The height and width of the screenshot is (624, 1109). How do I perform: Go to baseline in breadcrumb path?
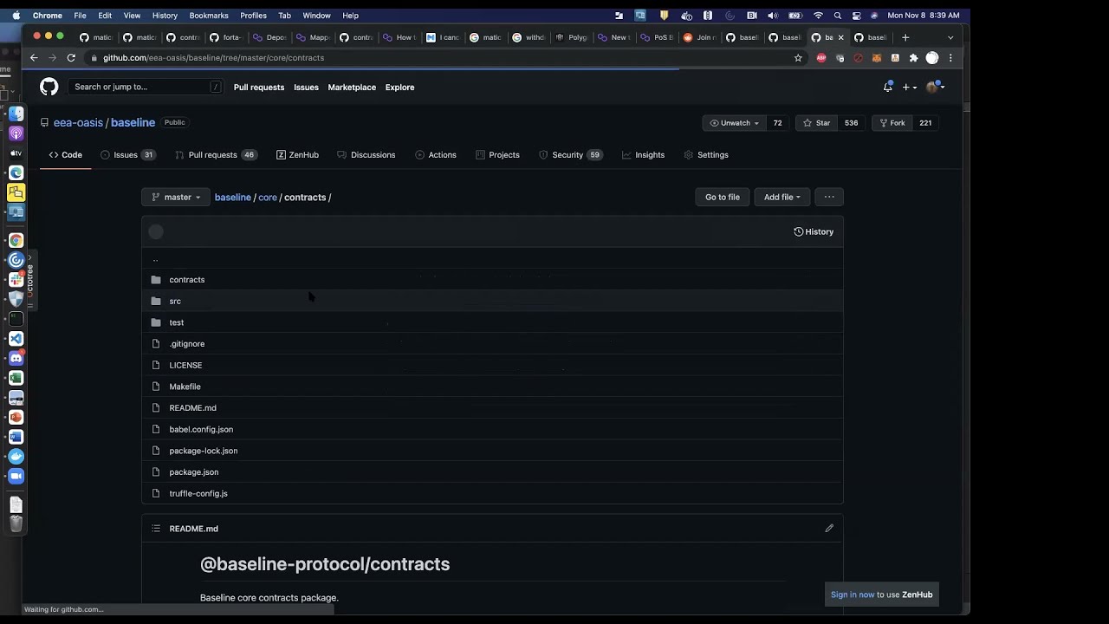pyautogui.click(x=232, y=197)
